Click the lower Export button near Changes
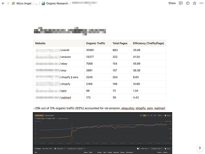The image size is (205, 154). (x=168, y=149)
